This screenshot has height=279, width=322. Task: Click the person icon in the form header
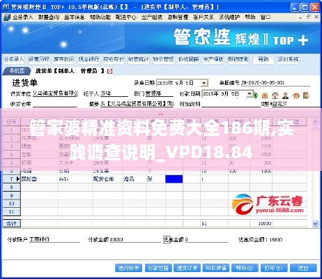(285, 96)
